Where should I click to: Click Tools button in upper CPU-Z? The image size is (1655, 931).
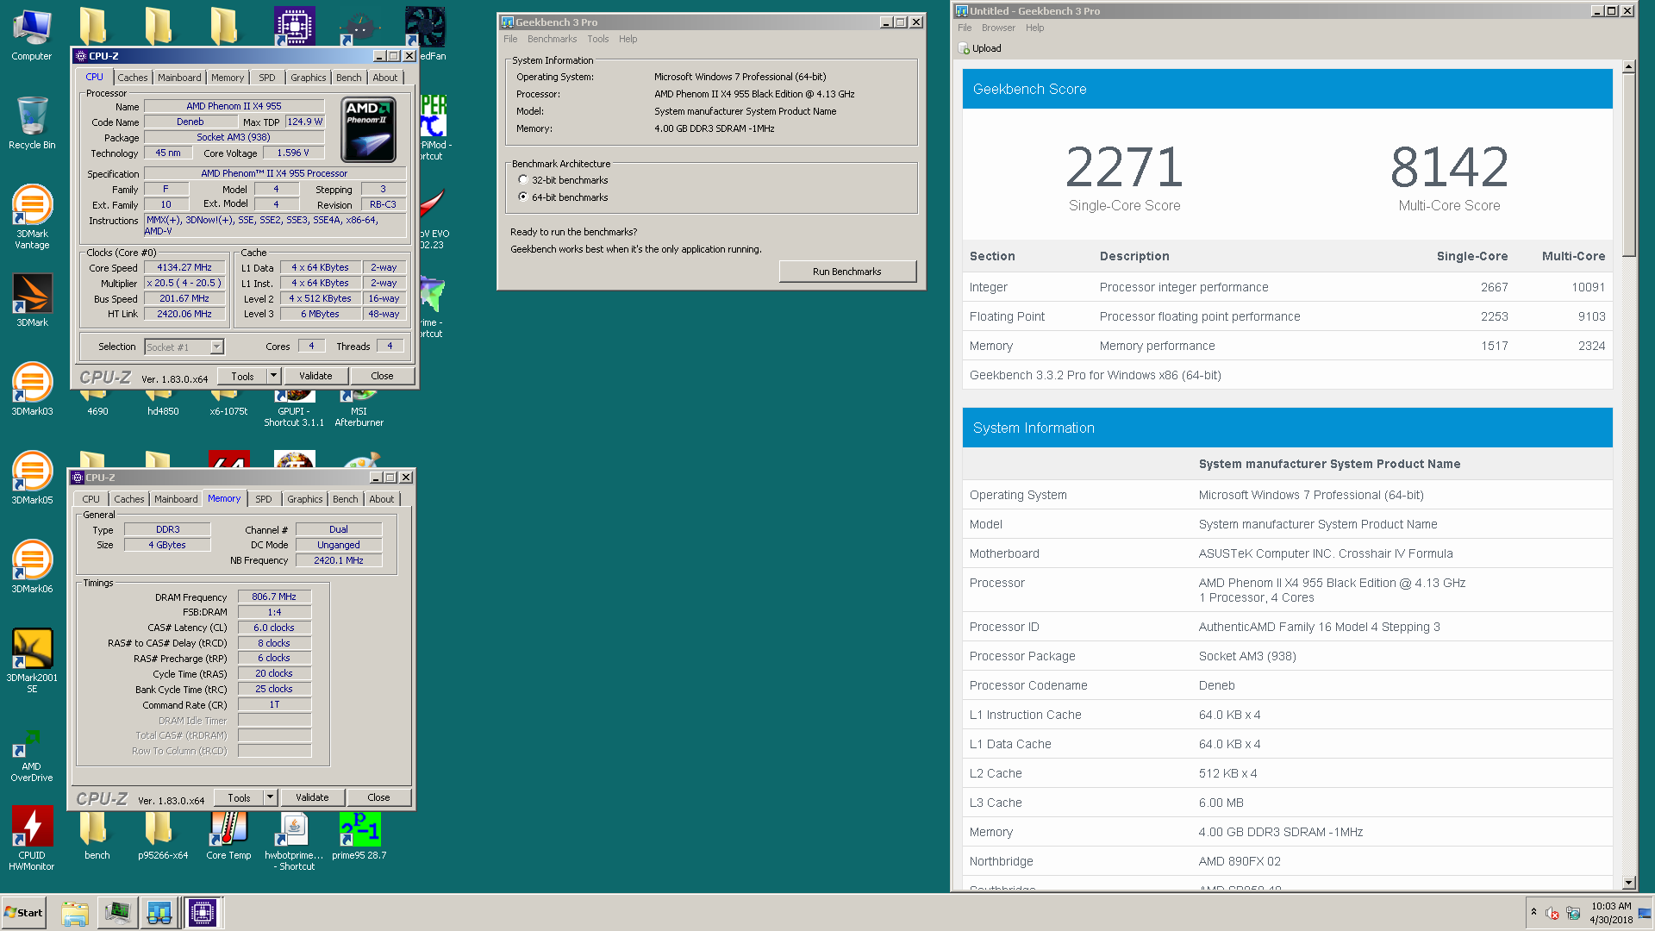click(242, 376)
